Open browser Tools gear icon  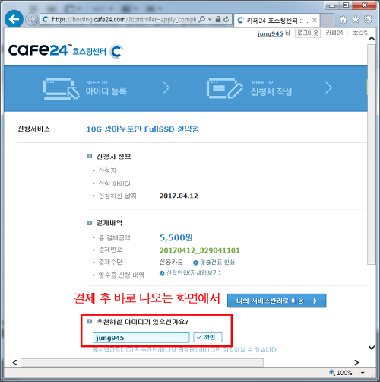(368, 19)
